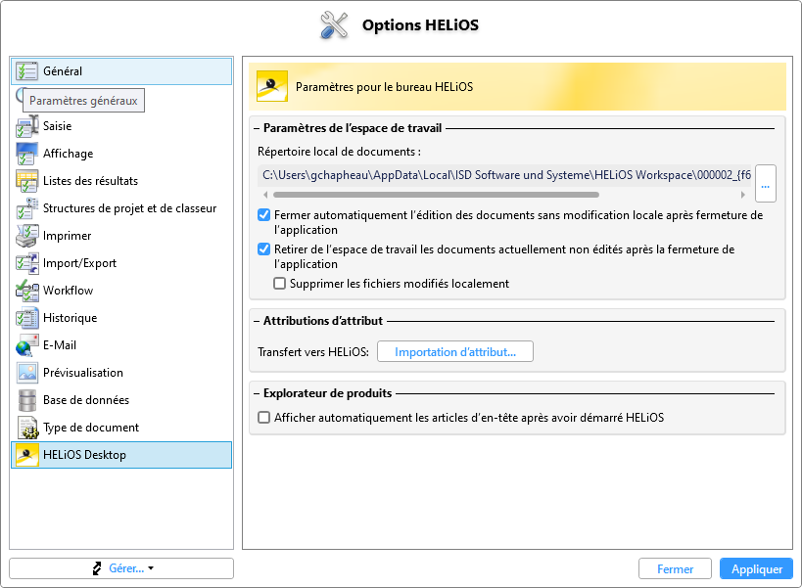Open the Gérer dropdown menu
Image resolution: width=802 pixels, height=588 pixels.
point(121,568)
